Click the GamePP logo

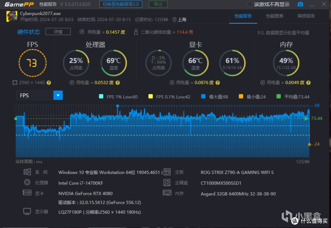(x=19, y=4)
